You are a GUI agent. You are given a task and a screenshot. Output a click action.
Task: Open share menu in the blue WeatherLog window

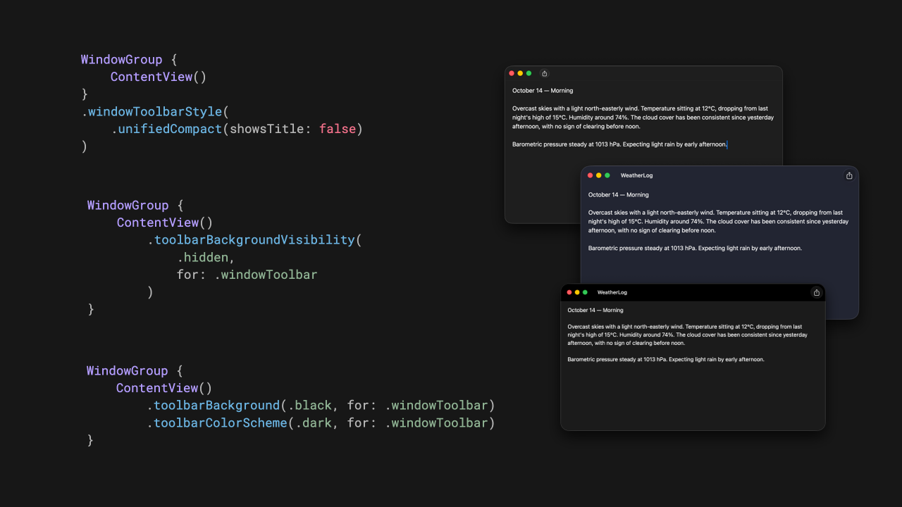tap(849, 175)
